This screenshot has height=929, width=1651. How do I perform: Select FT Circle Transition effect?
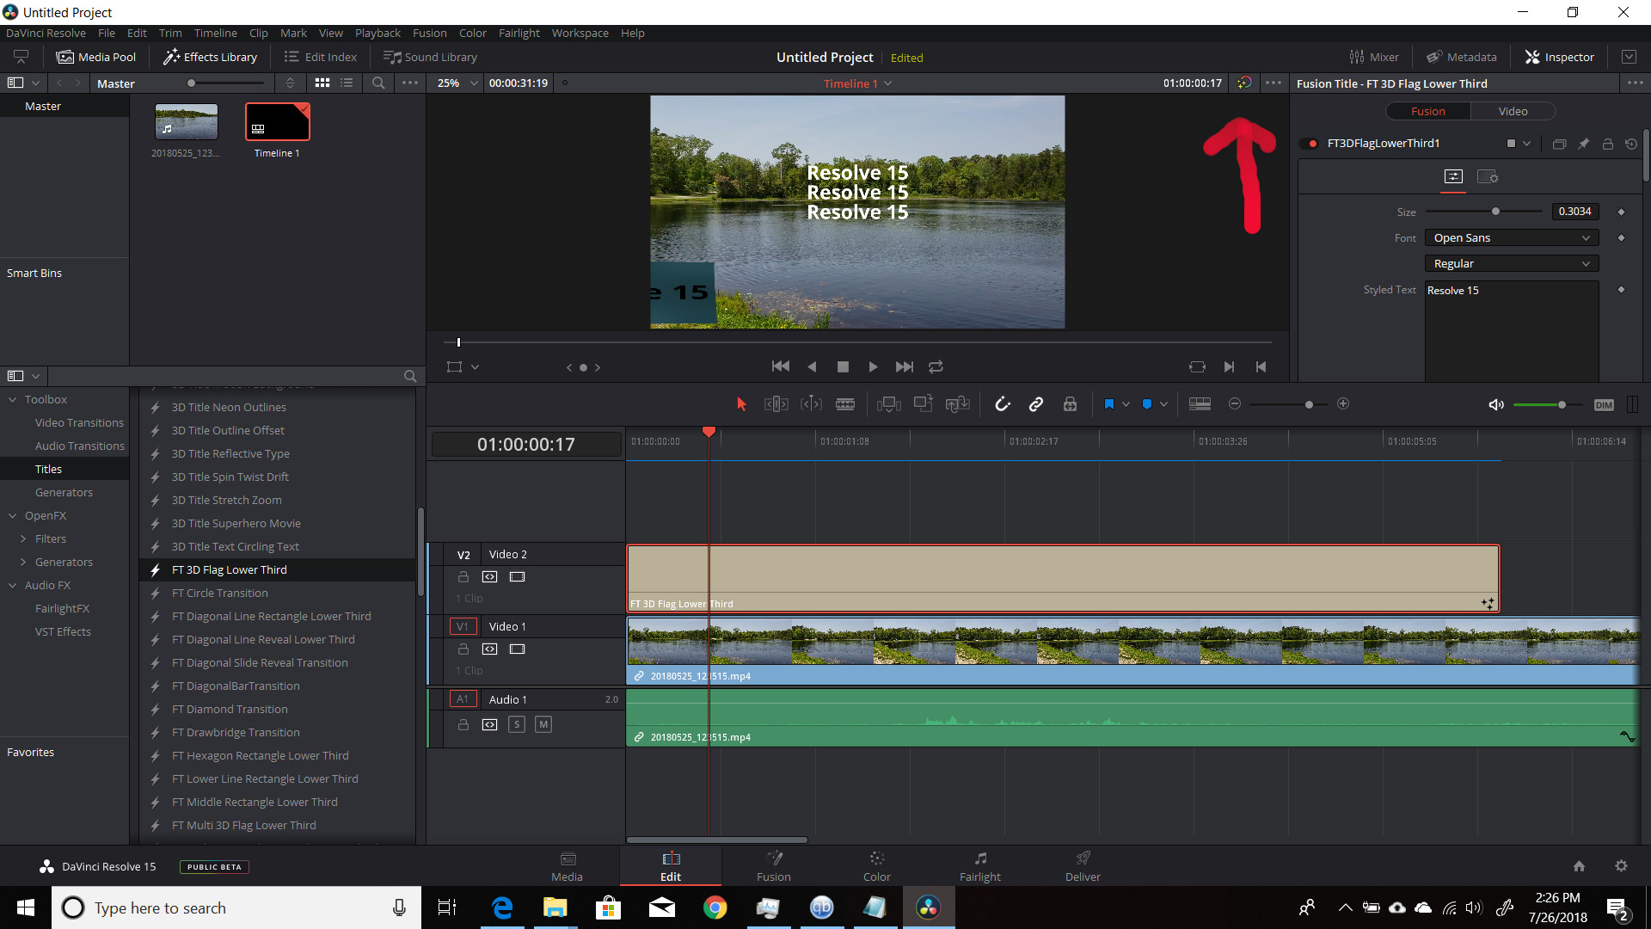pyautogui.click(x=220, y=593)
